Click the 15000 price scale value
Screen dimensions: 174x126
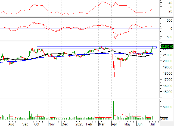pyautogui.click(x=167, y=92)
